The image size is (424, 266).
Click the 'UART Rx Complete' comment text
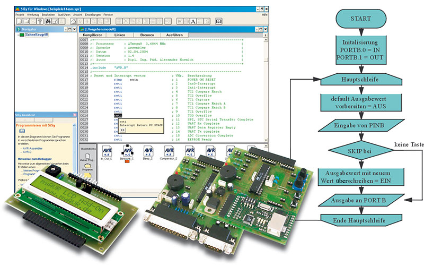203,124
